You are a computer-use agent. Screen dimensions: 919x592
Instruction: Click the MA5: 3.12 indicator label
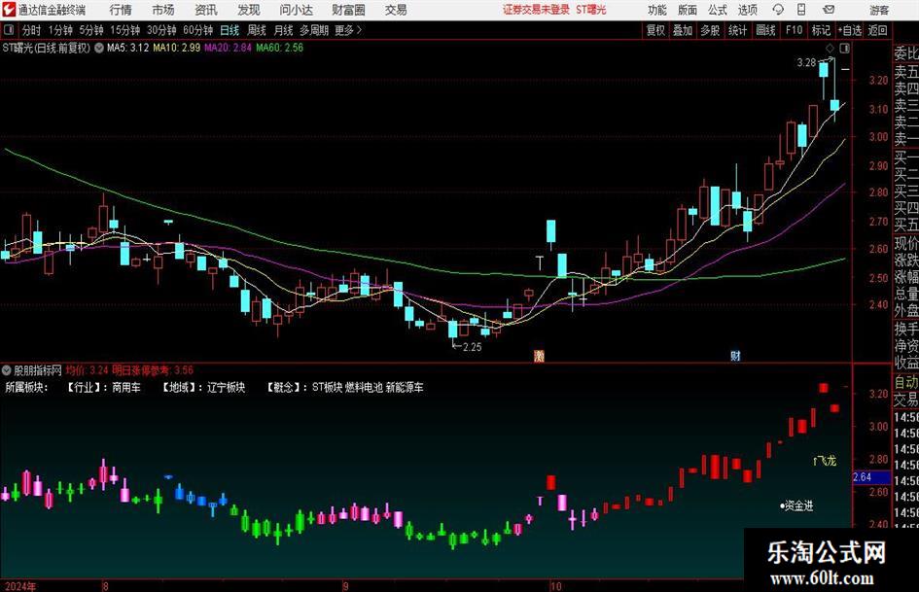pyautogui.click(x=127, y=48)
